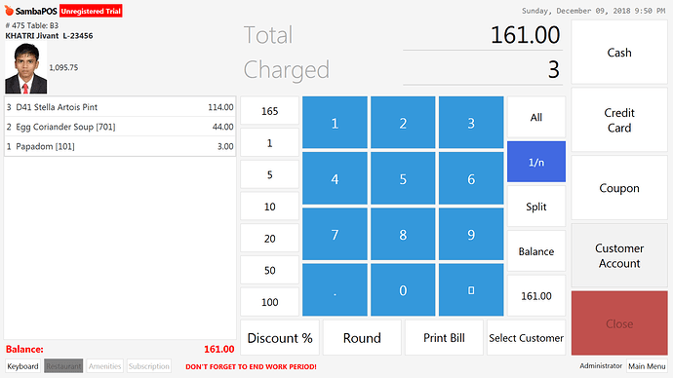Screen dimensions: 673x378
Task: Choose Credit Card payment type
Action: pos(619,120)
